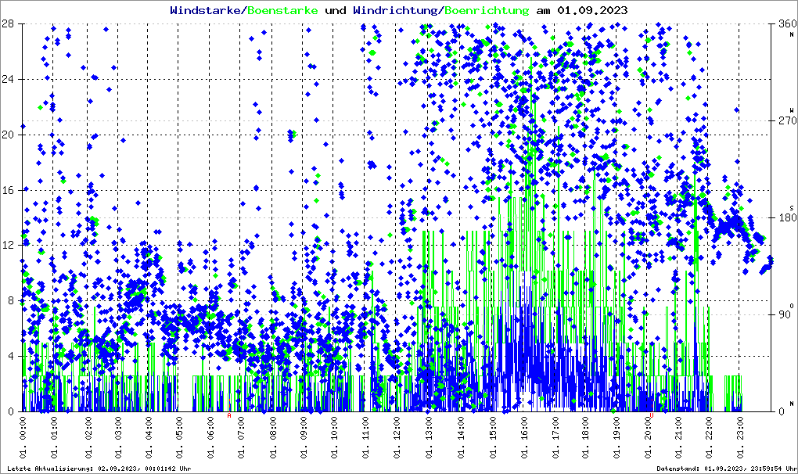This screenshot has width=798, height=474.
Task: Click the '01. 05:00' time axis label
Action: point(179,437)
